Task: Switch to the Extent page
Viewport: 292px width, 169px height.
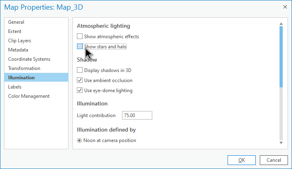Action: [x=15, y=31]
